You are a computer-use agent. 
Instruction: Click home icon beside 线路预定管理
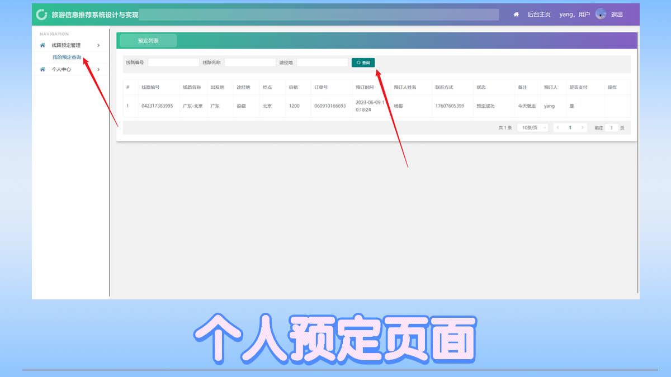[42, 45]
